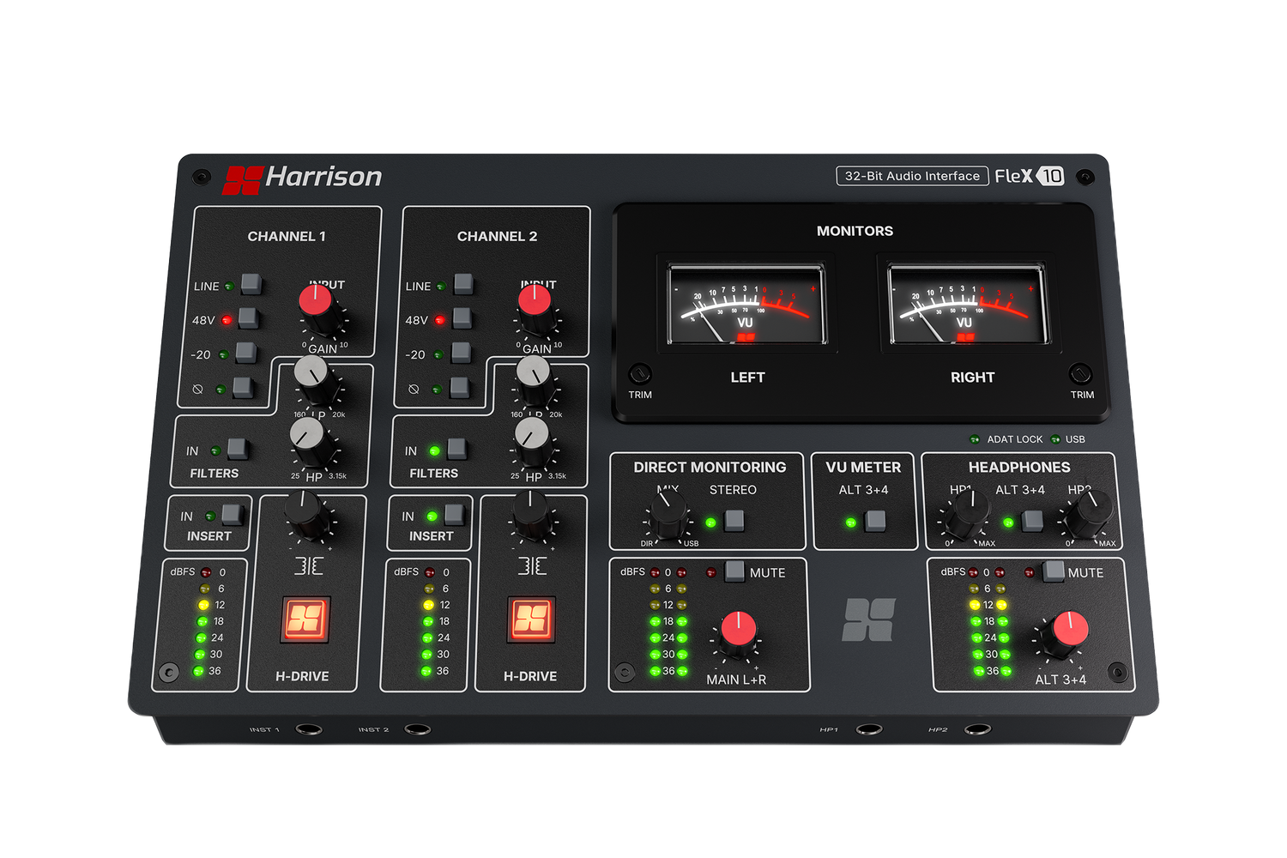Image resolution: width=1287 pixels, height=858 pixels.
Task: Click the INST 1 input jack
Action: click(x=309, y=729)
